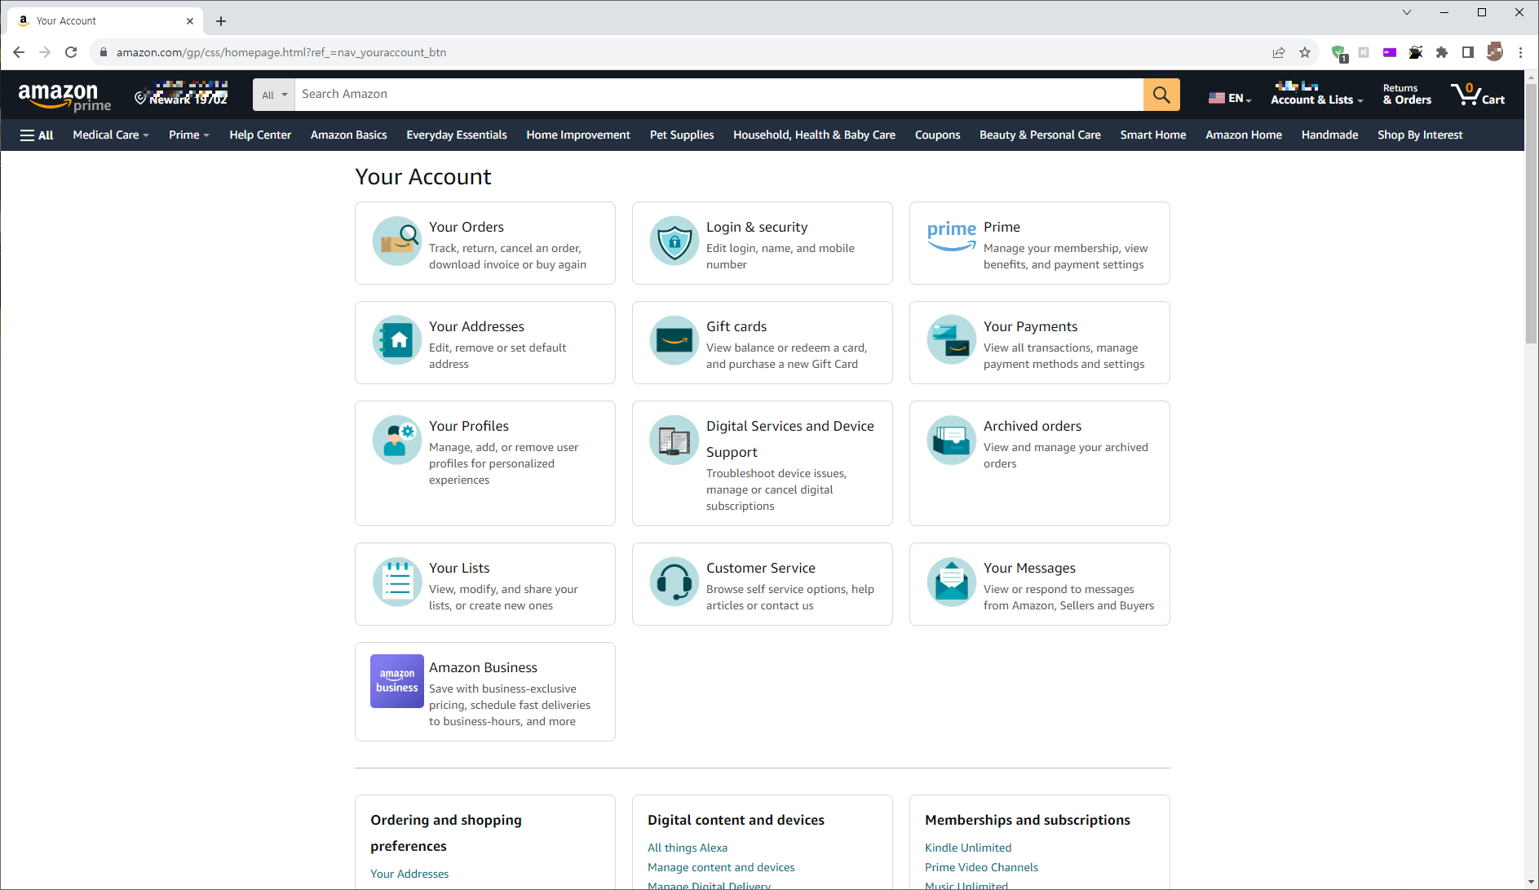Click the Customer Service headset icon
This screenshot has height=890, width=1539.
[x=674, y=582]
